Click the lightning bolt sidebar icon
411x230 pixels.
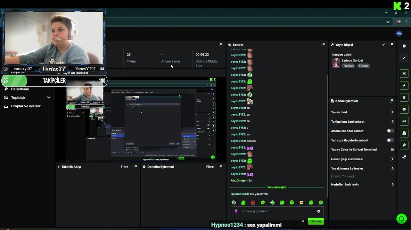[x=404, y=85]
